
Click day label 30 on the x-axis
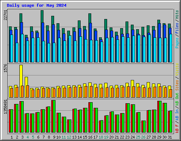164,137
